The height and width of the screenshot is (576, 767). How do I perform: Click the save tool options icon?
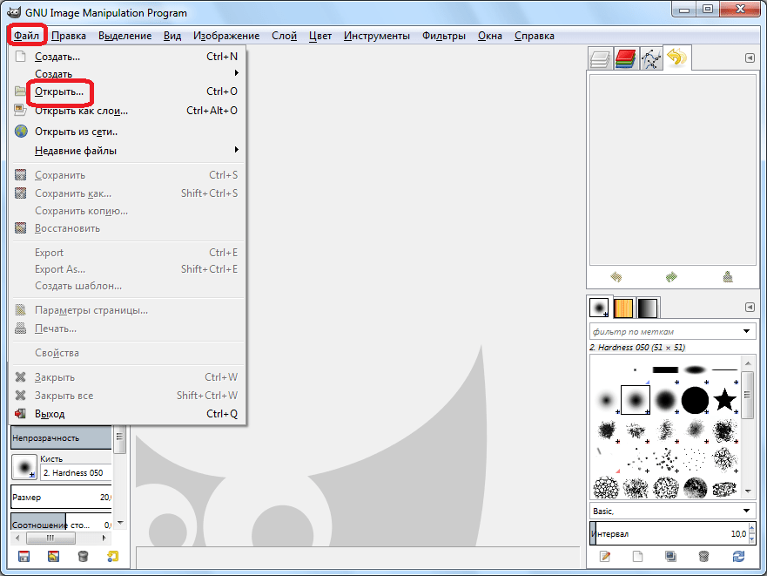pos(24,556)
